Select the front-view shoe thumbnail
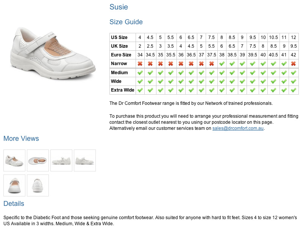 click(x=14, y=185)
